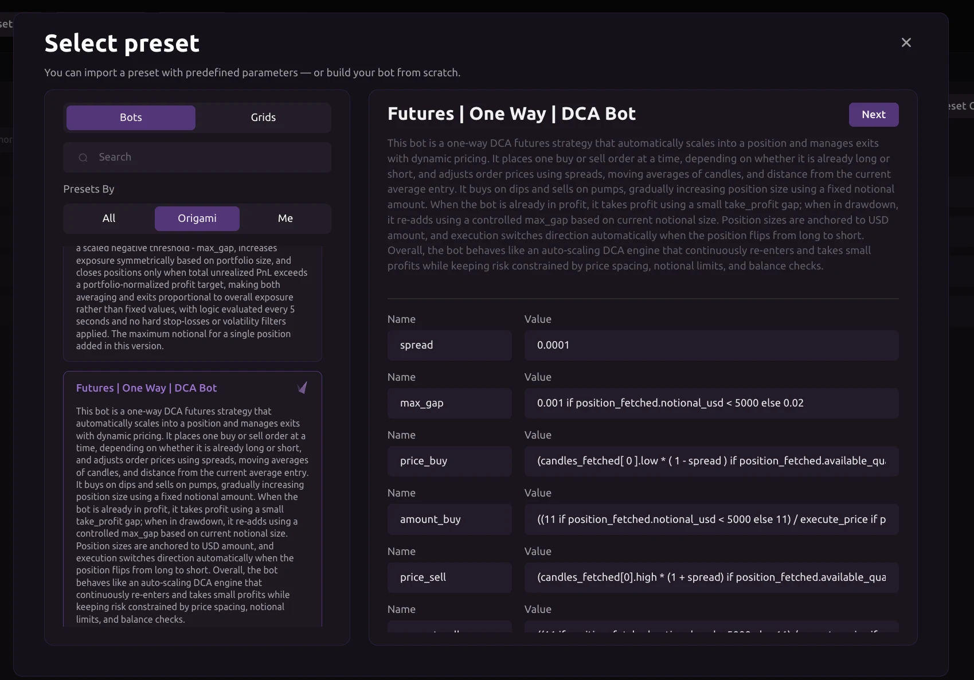Switch to the Grids tab

coord(263,118)
